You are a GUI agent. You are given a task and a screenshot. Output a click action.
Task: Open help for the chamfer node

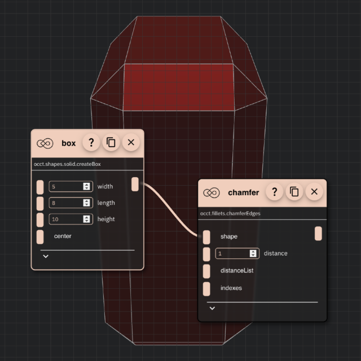click(x=275, y=192)
